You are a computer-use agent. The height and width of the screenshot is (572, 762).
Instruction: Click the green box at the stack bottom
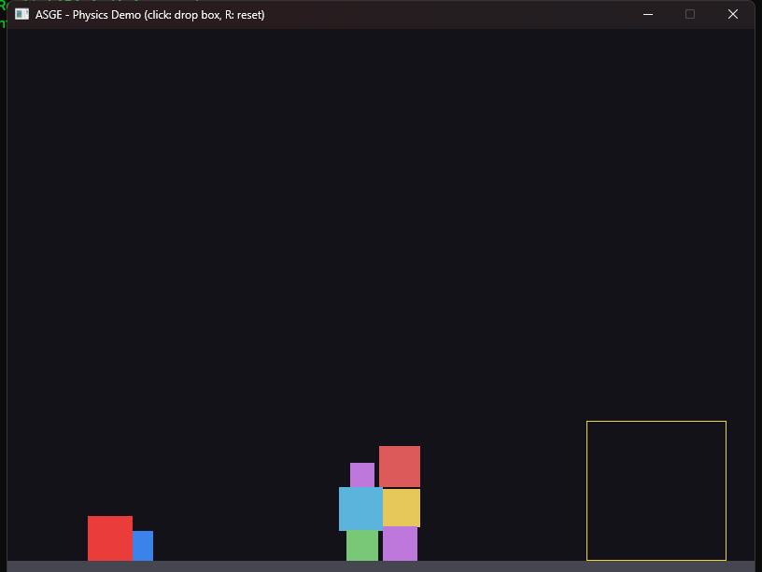click(362, 546)
